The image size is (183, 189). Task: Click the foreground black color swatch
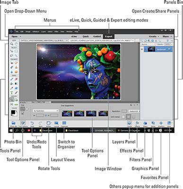pos(13,112)
